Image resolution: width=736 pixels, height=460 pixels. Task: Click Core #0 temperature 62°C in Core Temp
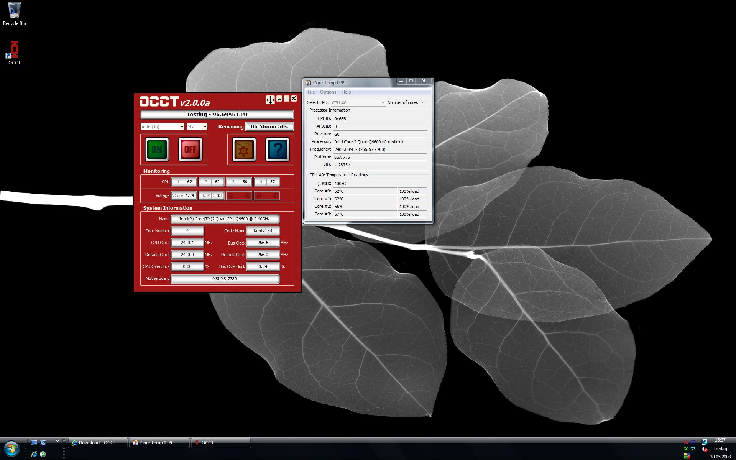365,191
